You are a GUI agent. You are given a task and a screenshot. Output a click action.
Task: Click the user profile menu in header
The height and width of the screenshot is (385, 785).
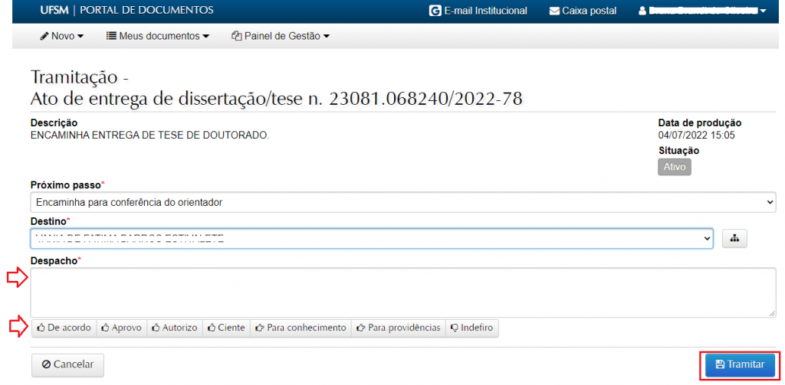tap(702, 11)
